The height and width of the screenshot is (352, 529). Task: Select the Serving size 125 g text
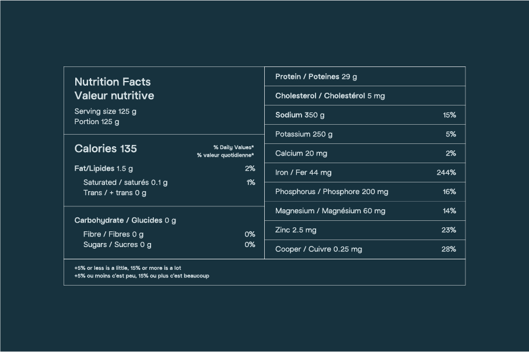pyautogui.click(x=106, y=111)
